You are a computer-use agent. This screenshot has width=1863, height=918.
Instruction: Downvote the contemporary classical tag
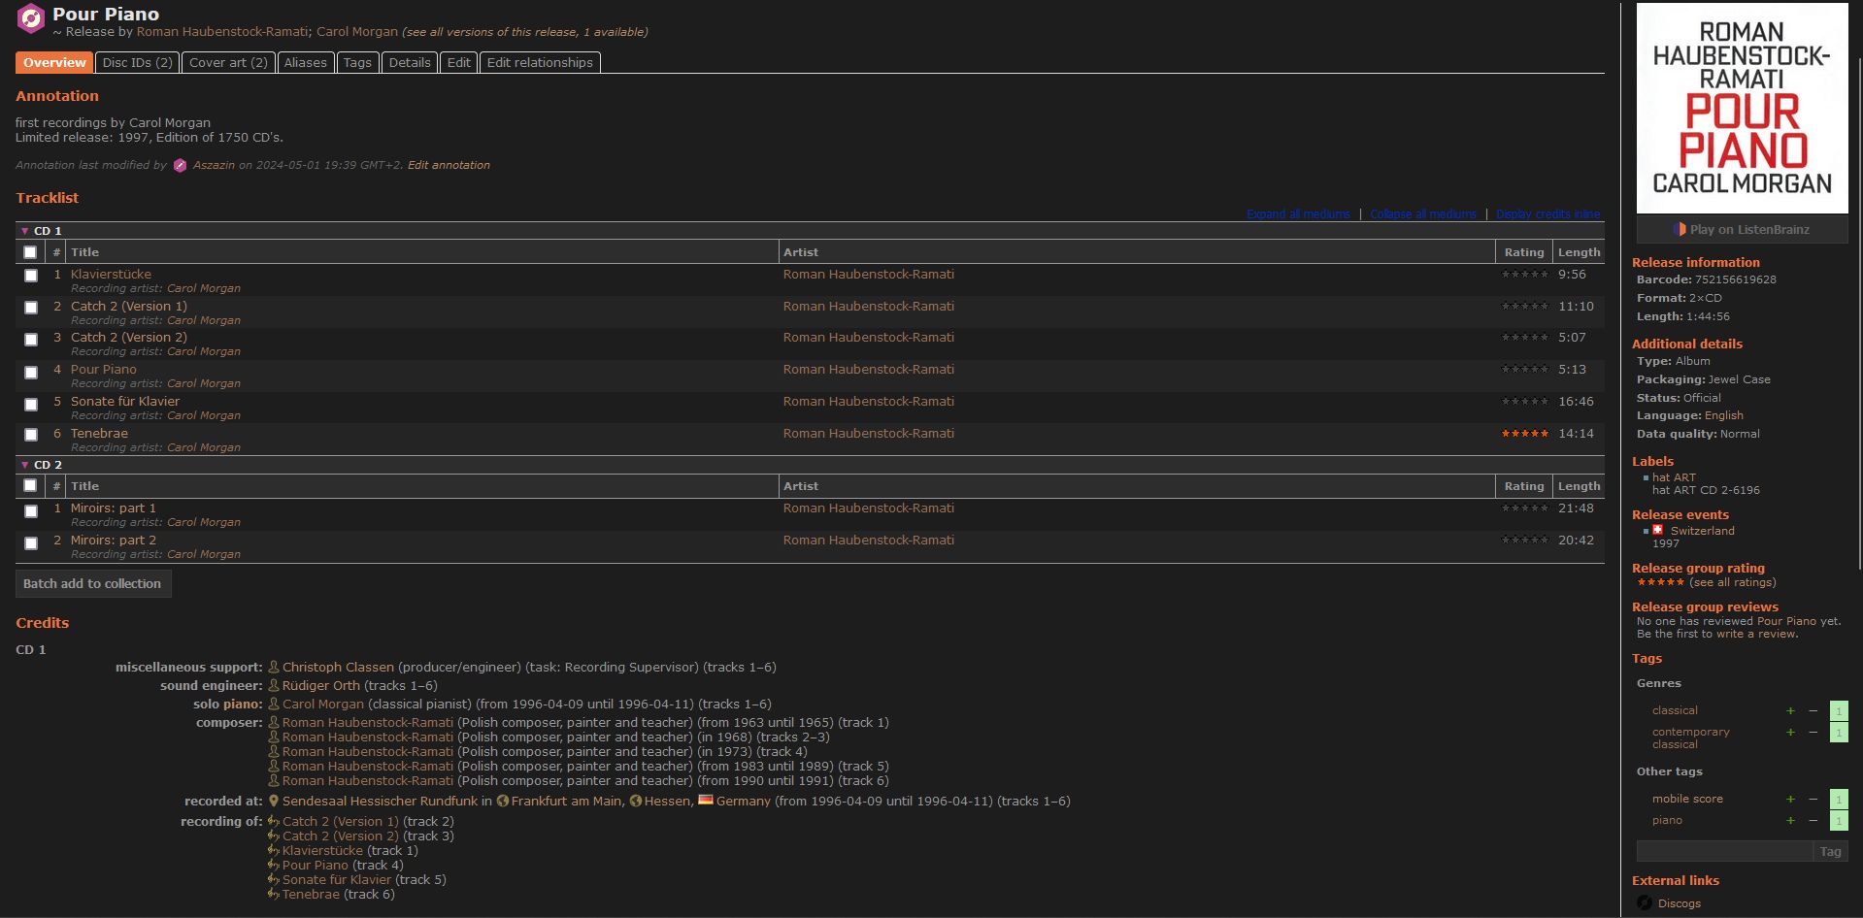(1813, 733)
